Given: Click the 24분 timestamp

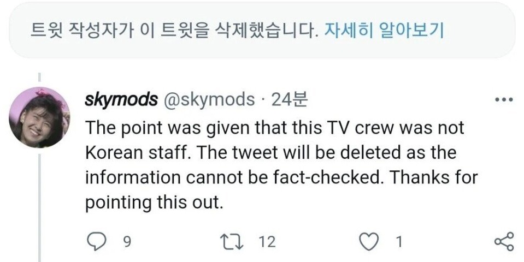Looking at the screenshot, I should [290, 99].
